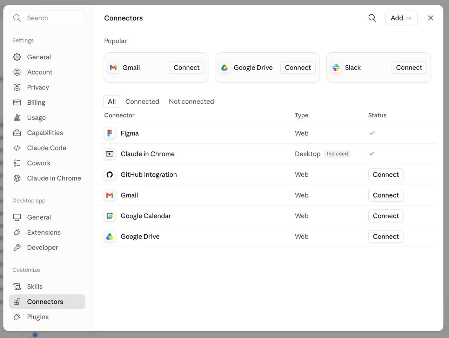Screen dimensions: 449x338
Task: Connect Google Drive in the connector table
Action: (386, 236)
